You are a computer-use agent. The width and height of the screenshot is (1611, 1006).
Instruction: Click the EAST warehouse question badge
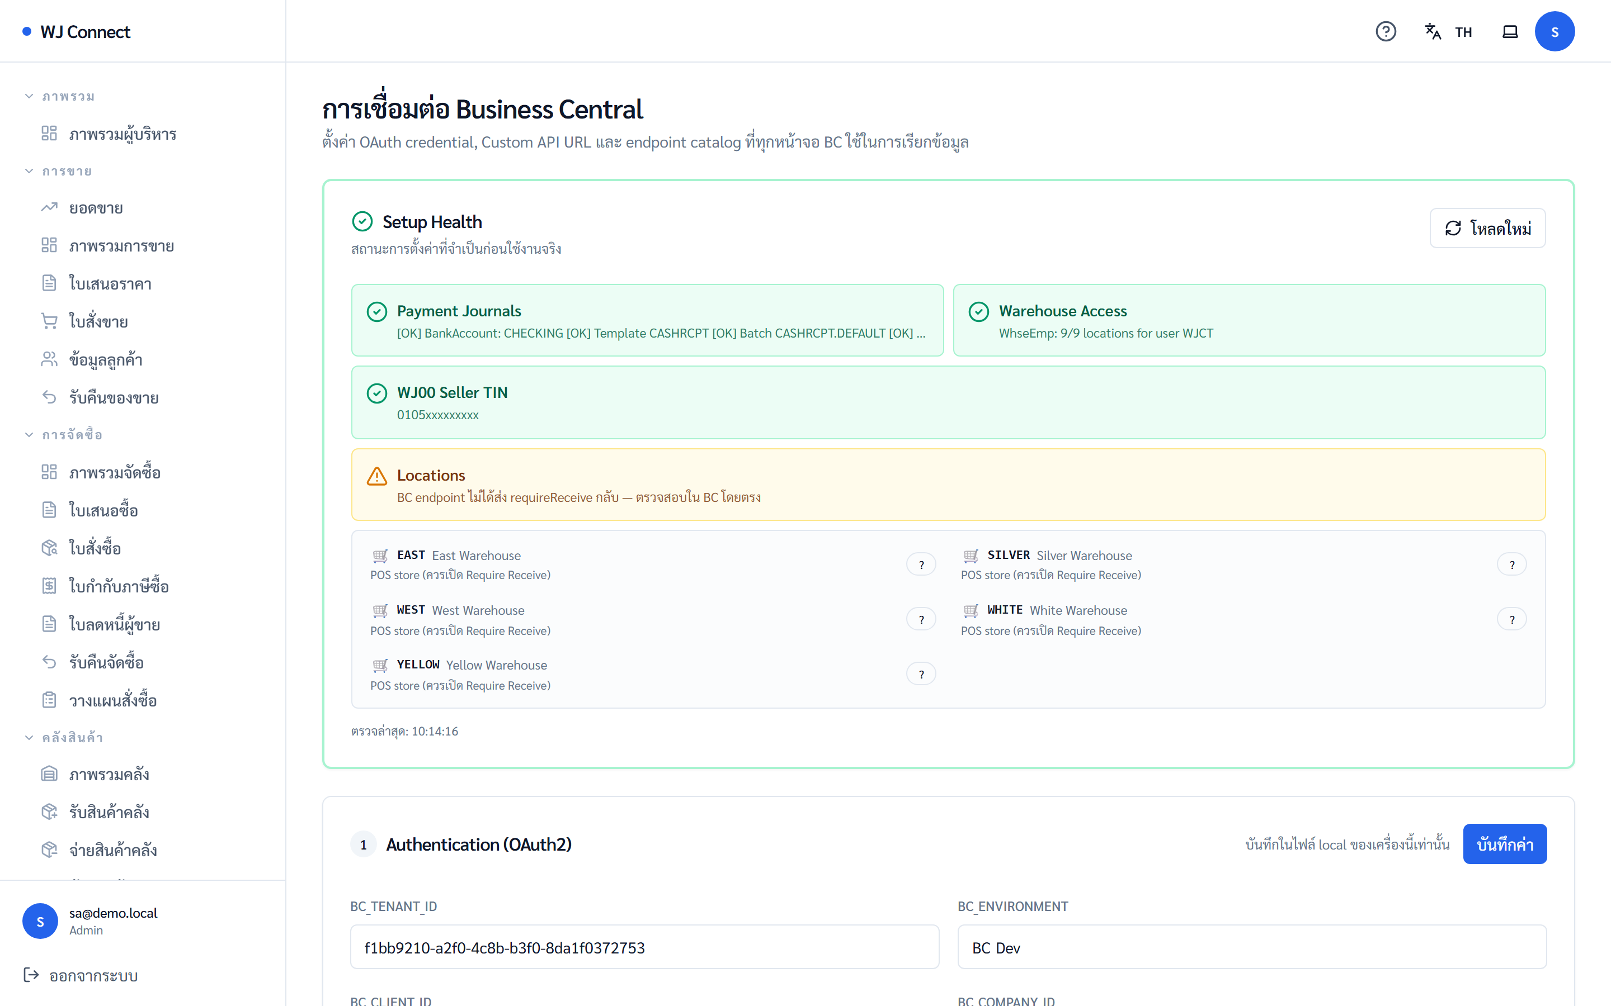[x=921, y=564]
